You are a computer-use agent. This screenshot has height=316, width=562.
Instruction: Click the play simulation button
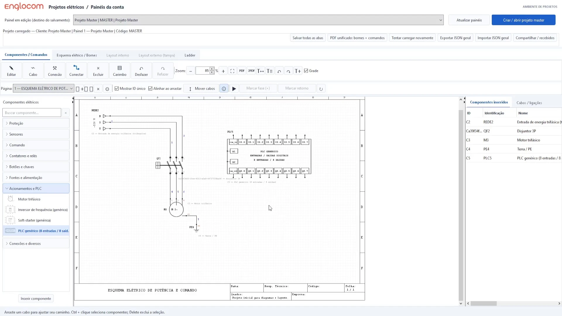click(234, 89)
